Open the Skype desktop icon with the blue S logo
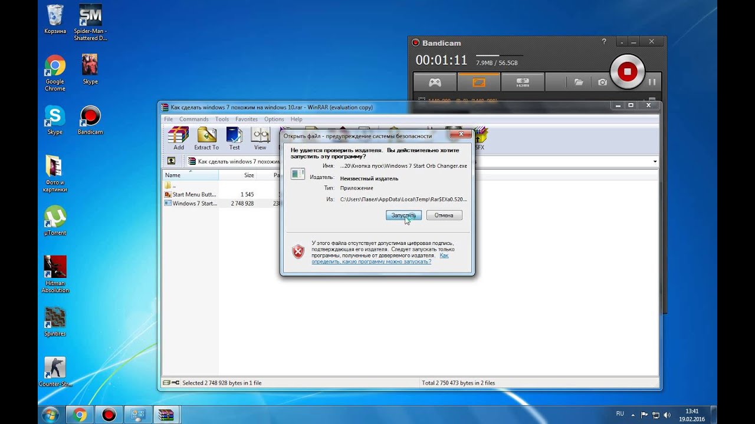755x424 pixels. [x=55, y=120]
